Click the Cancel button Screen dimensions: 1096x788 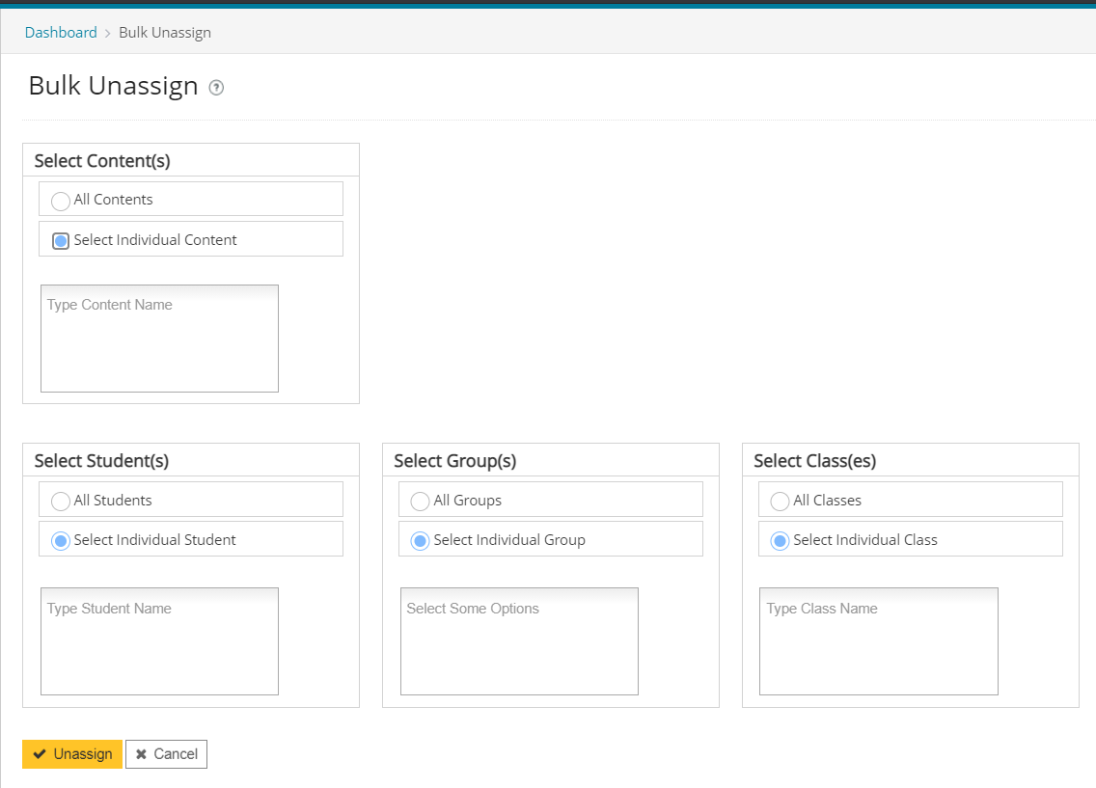(x=166, y=753)
